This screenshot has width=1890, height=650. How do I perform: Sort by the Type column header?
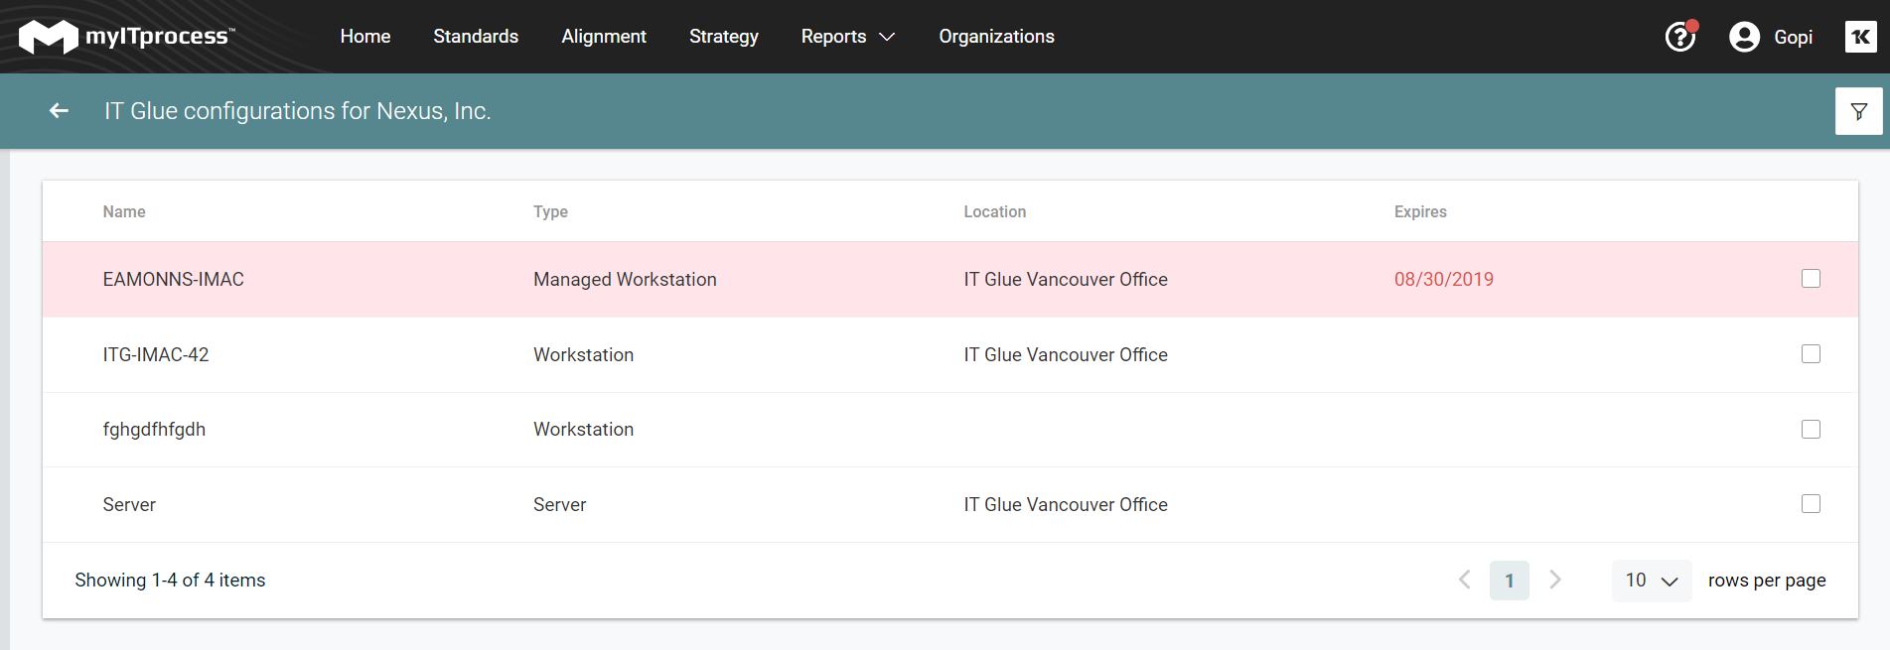pos(550,211)
